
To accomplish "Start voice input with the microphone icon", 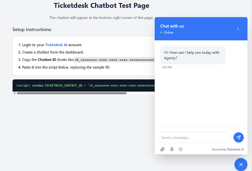I will [172, 149].
